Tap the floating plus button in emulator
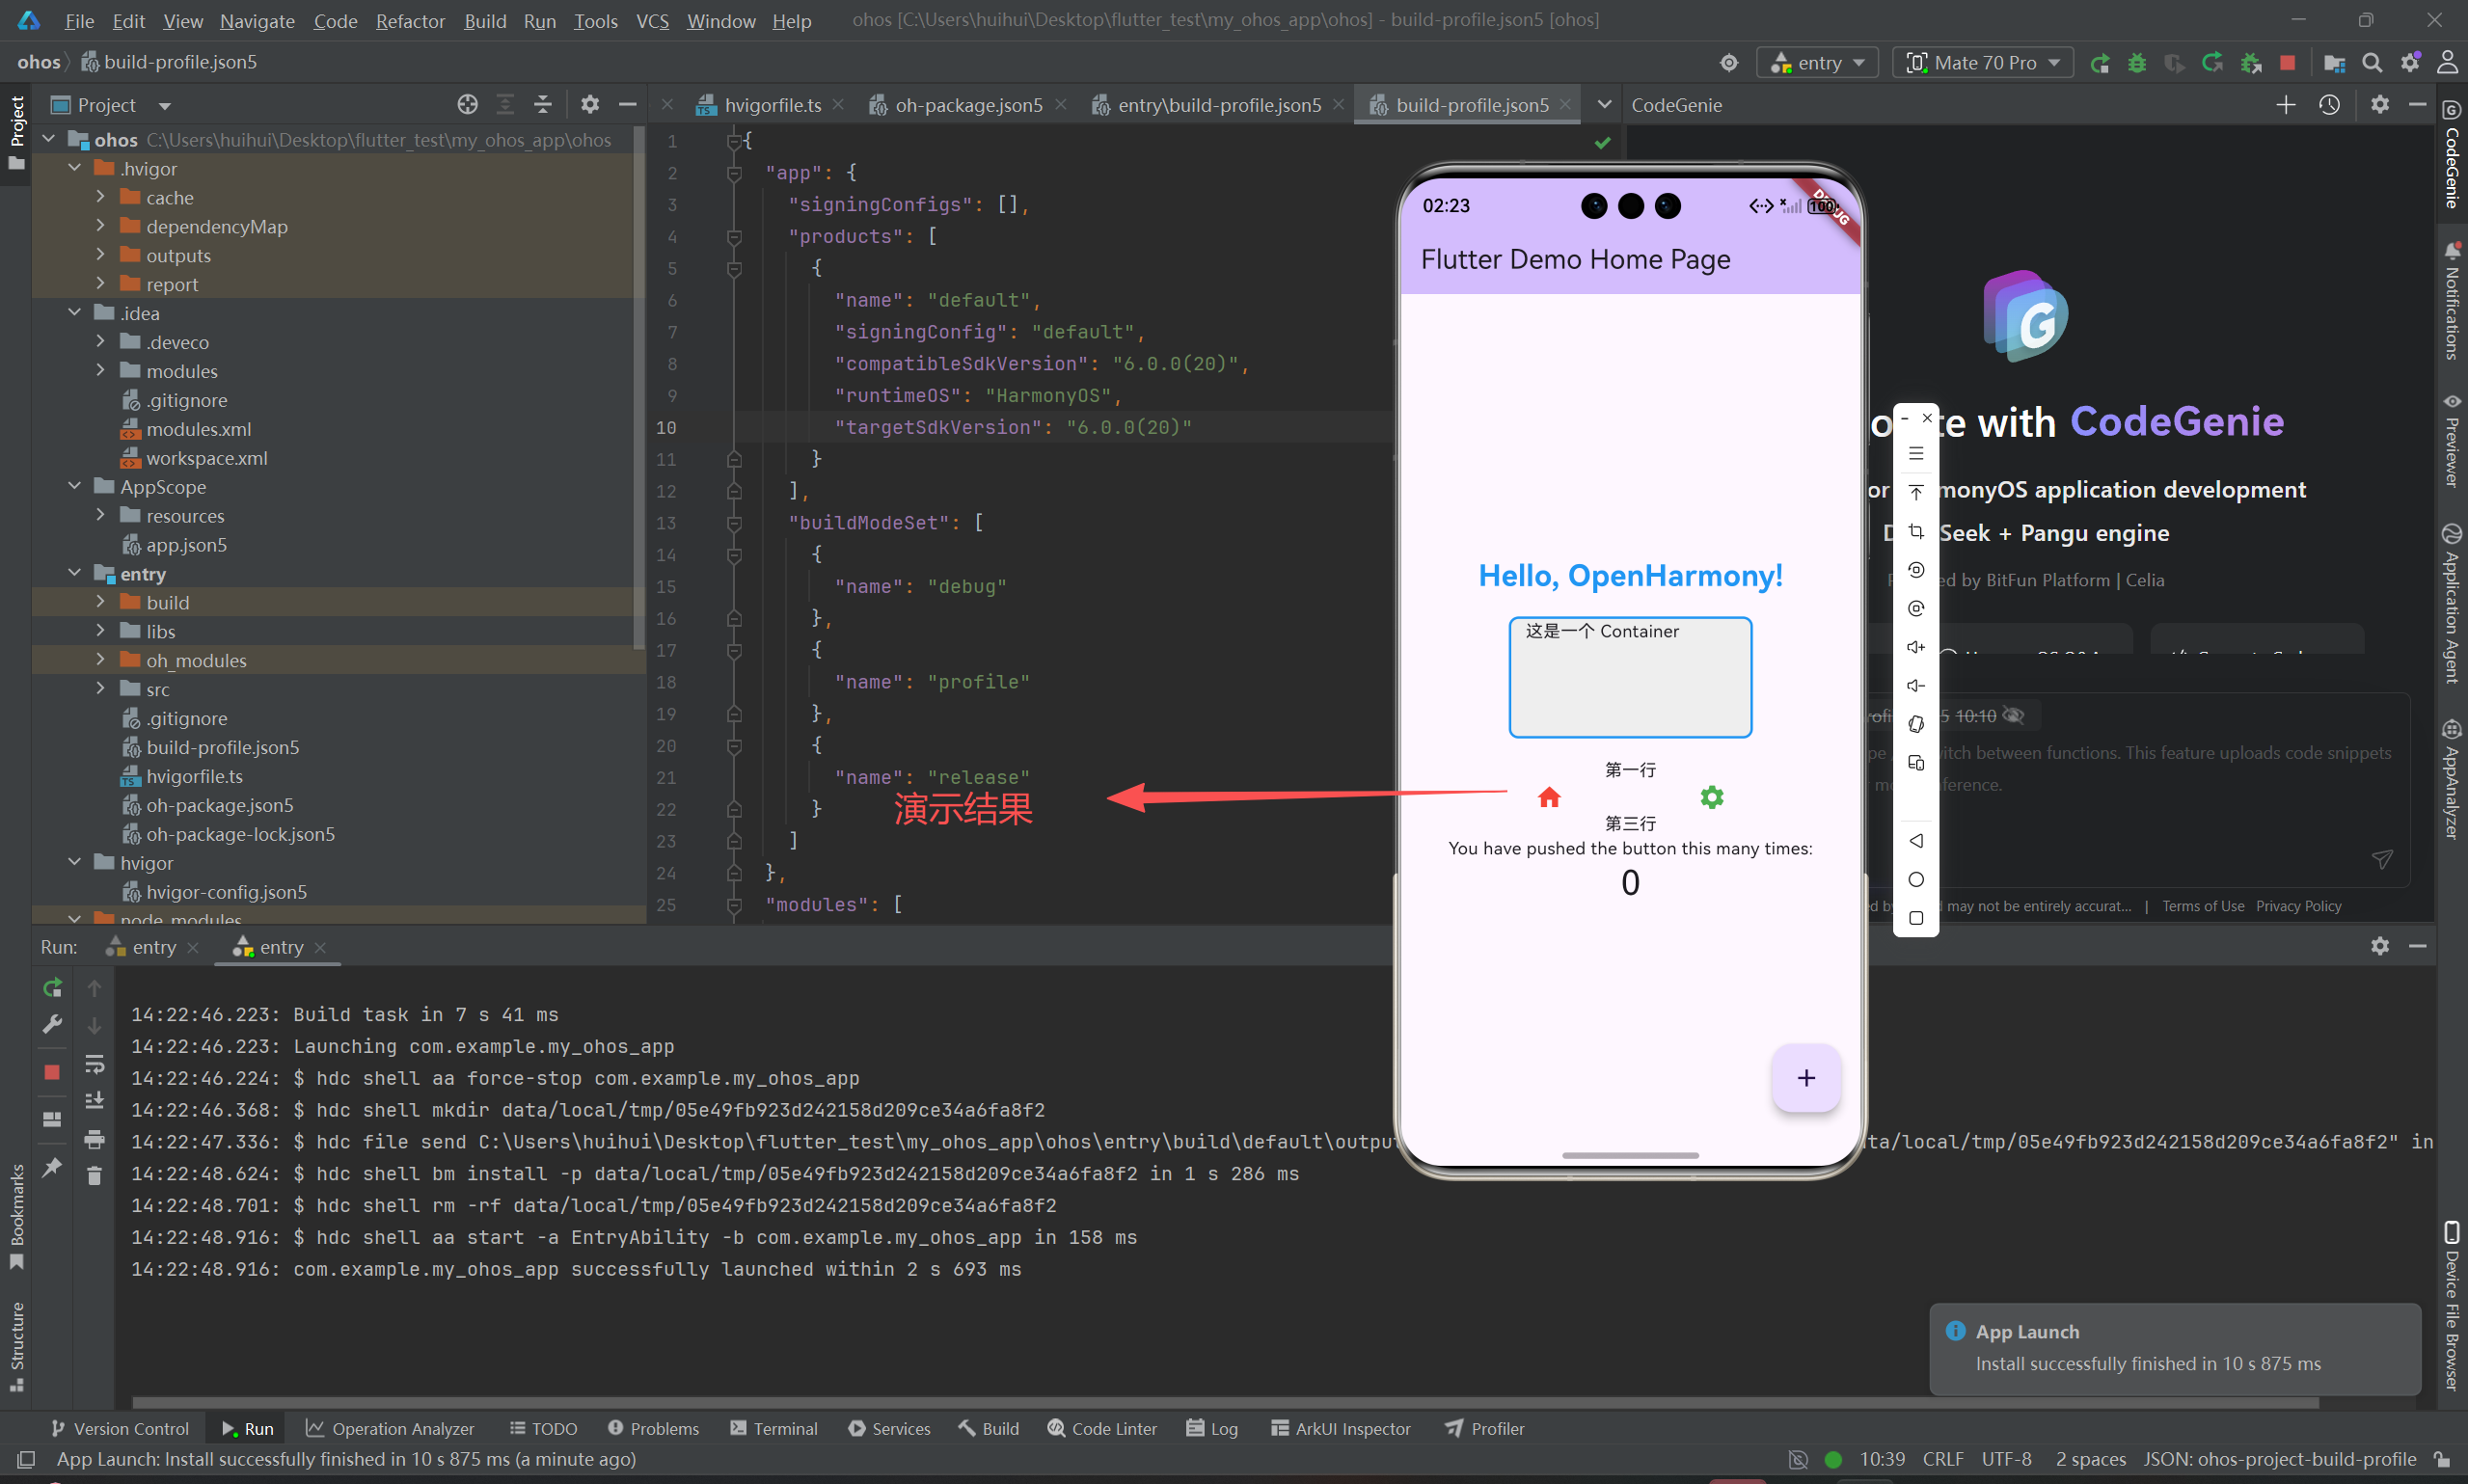Screen dimensions: 2468x1484 (1805, 1078)
